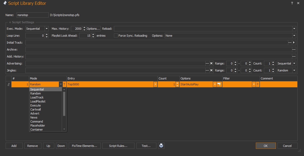Select Cartwall in the Mode list
This screenshot has height=156, width=304.
point(45,109)
